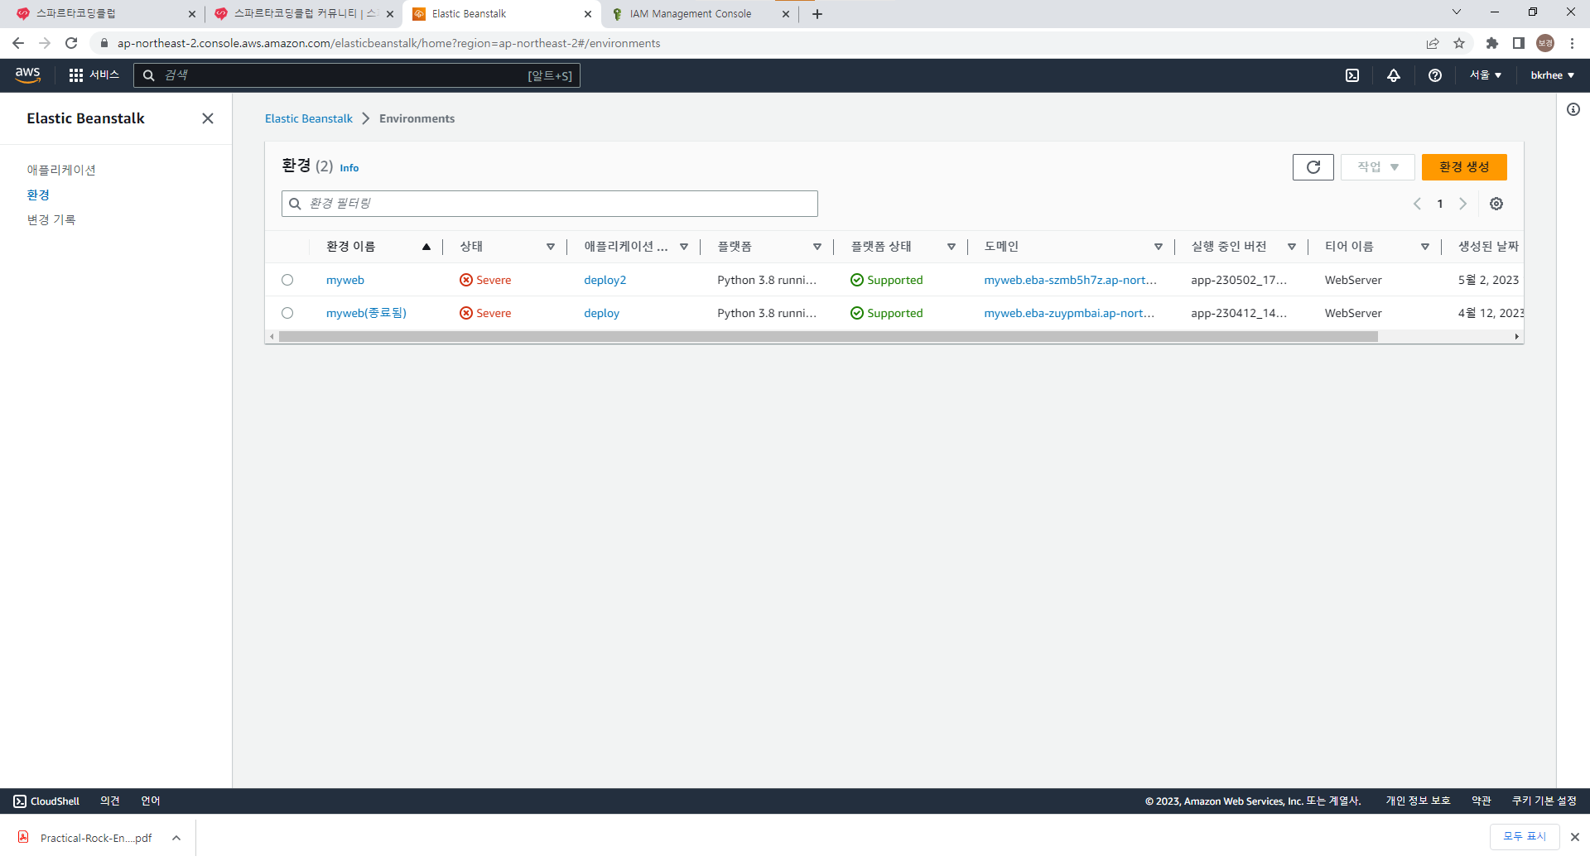Viewport: 1590px width, 861px height.
Task: Open the myweb.eba-szmb5h7z domain link
Action: click(x=1071, y=280)
